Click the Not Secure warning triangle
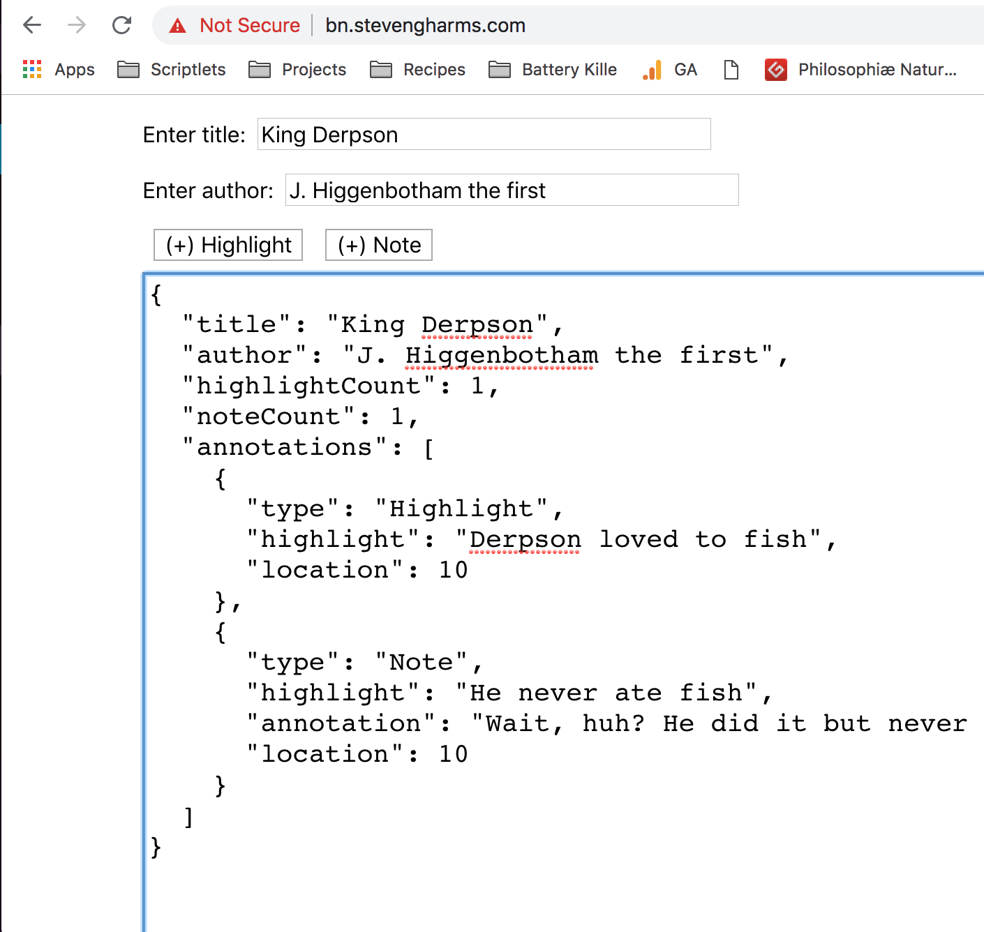This screenshot has height=932, width=984. point(178,26)
